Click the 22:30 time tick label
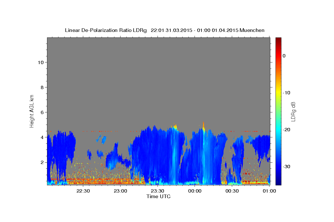 pyautogui.click(x=83, y=191)
